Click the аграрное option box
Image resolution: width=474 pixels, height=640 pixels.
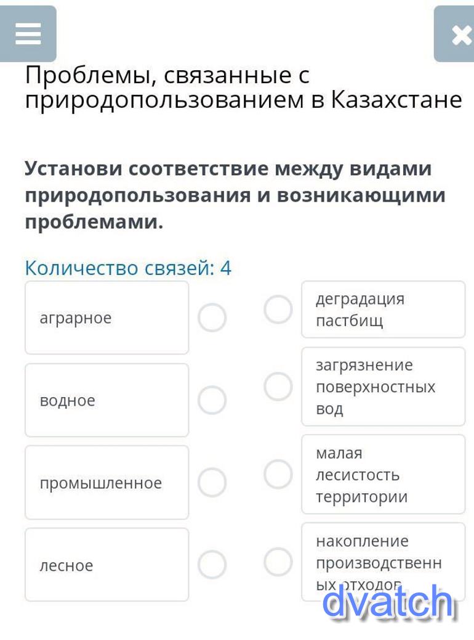pos(106,318)
